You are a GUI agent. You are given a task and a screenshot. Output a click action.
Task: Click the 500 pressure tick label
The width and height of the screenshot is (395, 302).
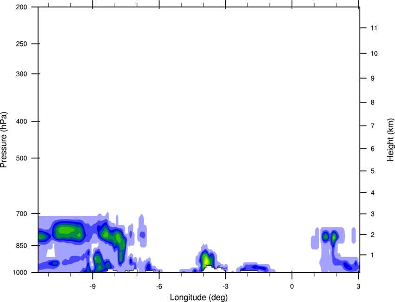coord(21,158)
